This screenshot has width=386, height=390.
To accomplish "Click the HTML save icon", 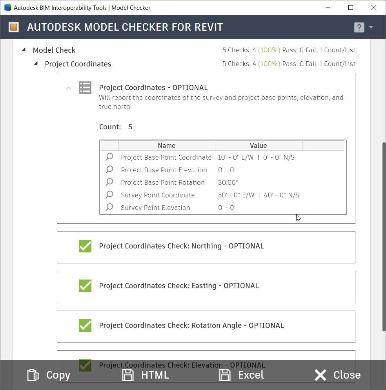I will pyautogui.click(x=128, y=375).
